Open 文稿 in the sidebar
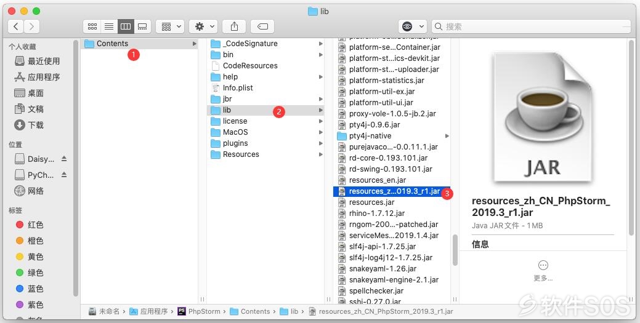Viewport: 640px width, 323px height. click(x=30, y=109)
